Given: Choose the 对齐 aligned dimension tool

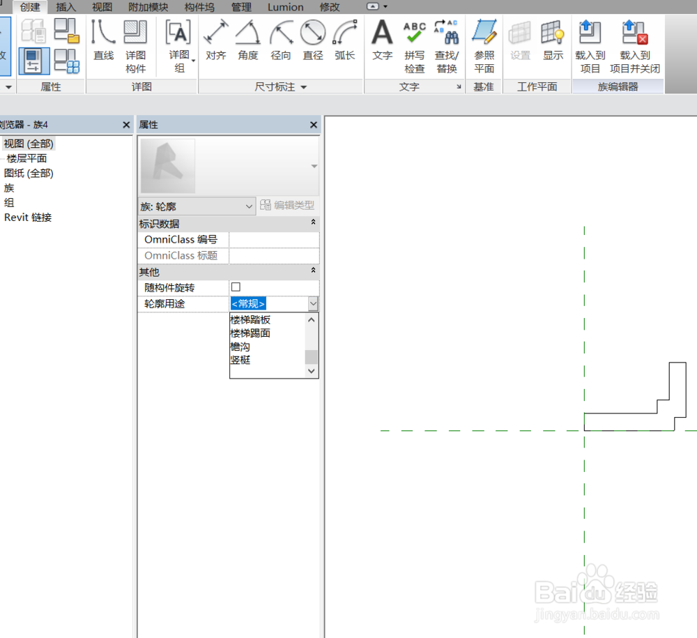Looking at the screenshot, I should tap(216, 40).
